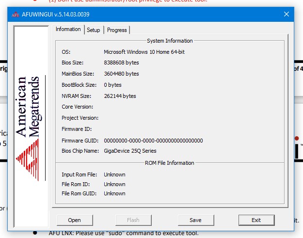The height and width of the screenshot is (238, 303).
Task: Click the American Megatrends logo
Action: coord(31,128)
